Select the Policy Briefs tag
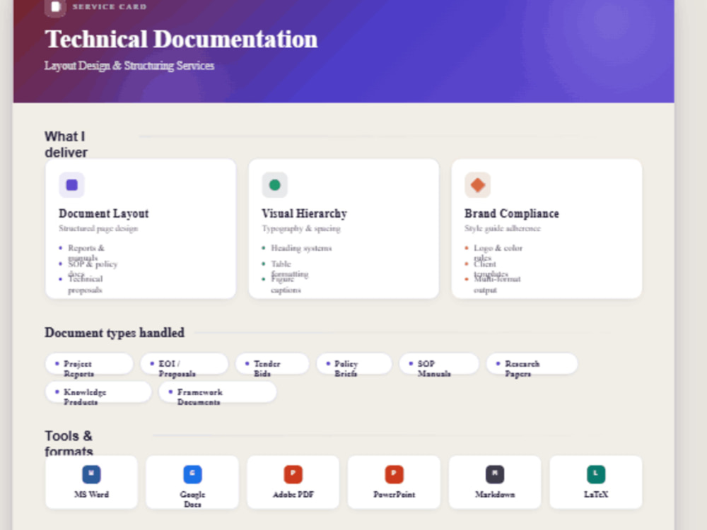This screenshot has width=707, height=530. [354, 364]
